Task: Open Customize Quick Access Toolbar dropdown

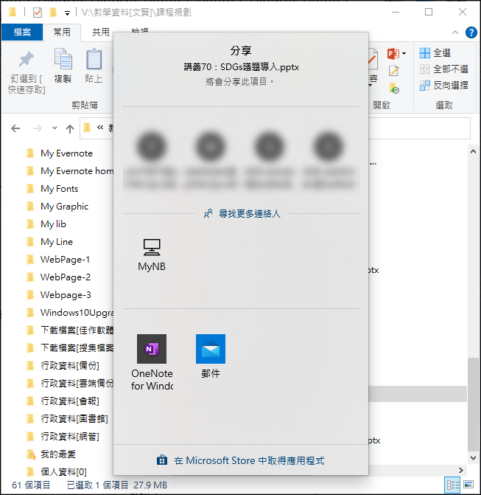Action: coord(67,13)
